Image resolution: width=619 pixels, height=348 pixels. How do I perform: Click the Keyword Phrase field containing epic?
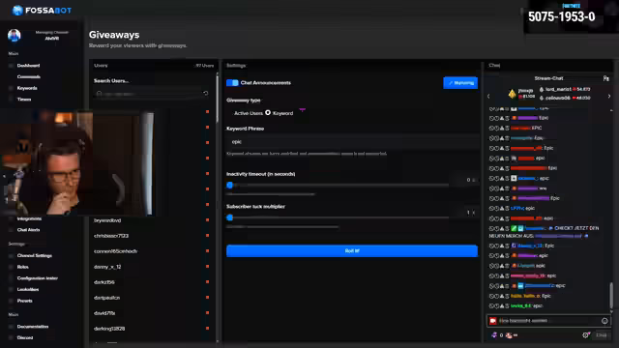(352, 142)
